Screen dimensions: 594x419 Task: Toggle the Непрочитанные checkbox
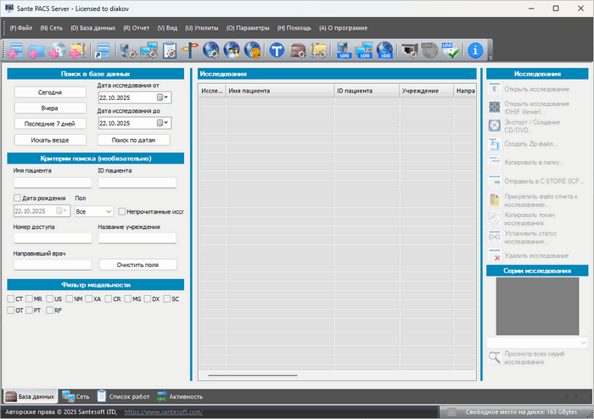122,211
